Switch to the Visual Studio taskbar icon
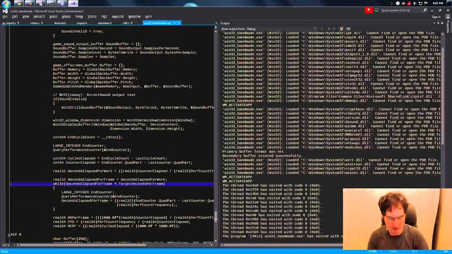 point(73,4)
